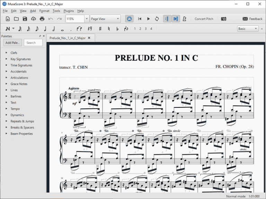Toggle loop playback
The image size is (266, 199).
[x=157, y=19]
